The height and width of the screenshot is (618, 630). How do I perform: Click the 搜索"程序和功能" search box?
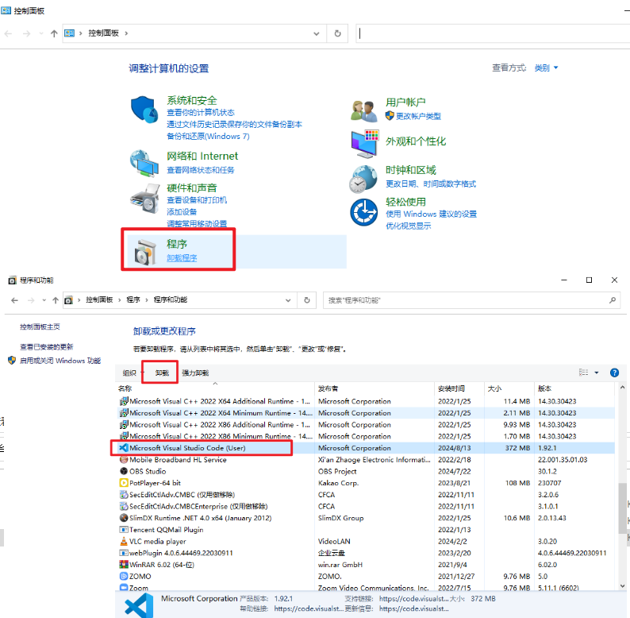pyautogui.click(x=468, y=300)
